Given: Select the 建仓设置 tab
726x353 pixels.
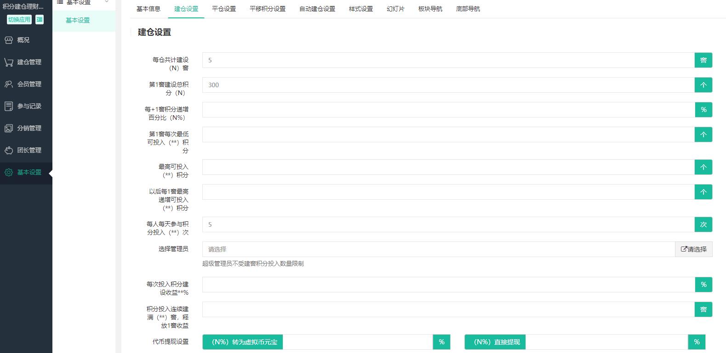Looking at the screenshot, I should click(x=186, y=9).
